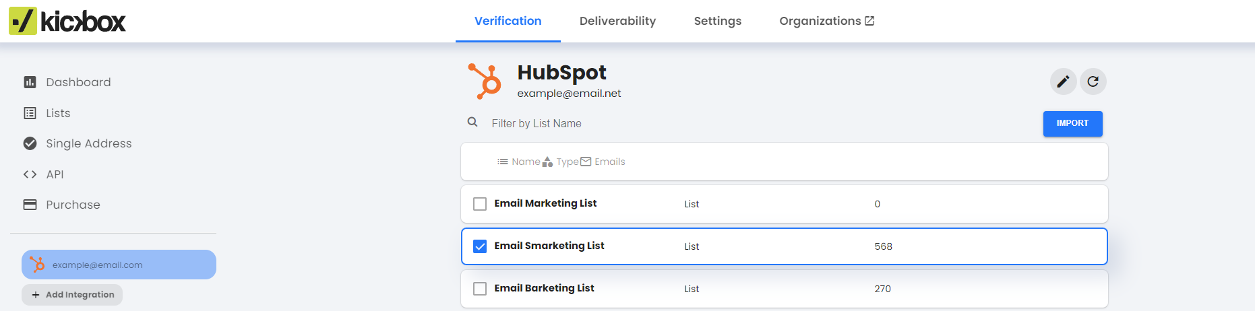This screenshot has height=311, width=1255.
Task: Click the search magnifier icon
Action: 472,123
